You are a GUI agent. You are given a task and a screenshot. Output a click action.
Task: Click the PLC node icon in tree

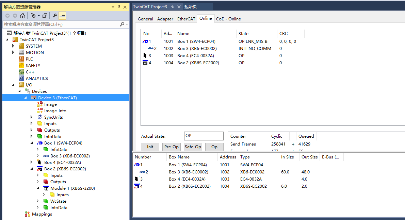(21, 59)
